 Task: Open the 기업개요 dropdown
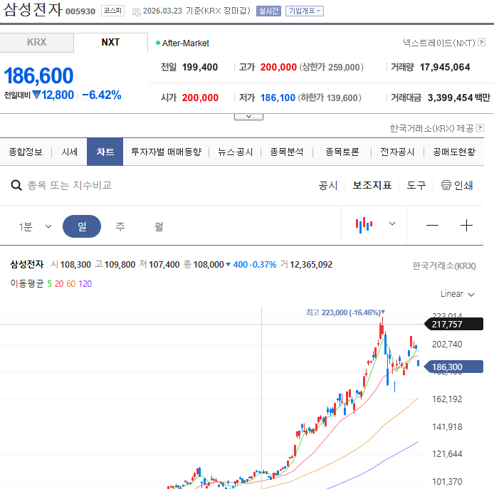tap(305, 11)
